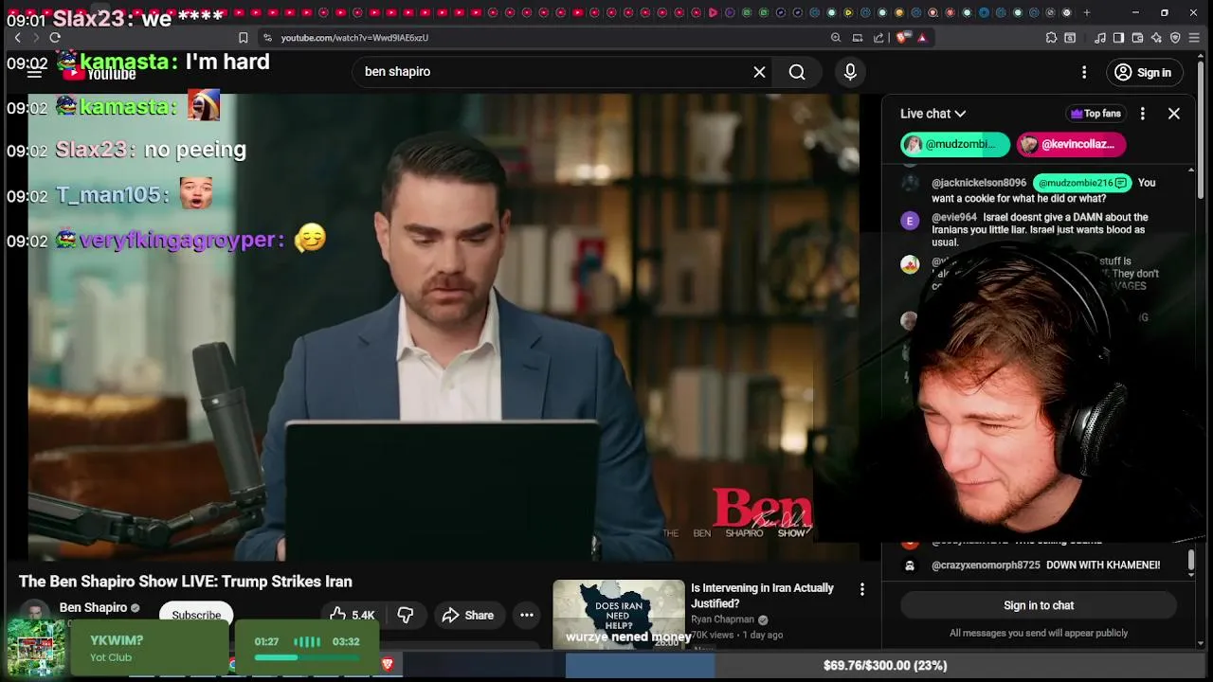Open Brave Shields lion icon
Image resolution: width=1213 pixels, height=682 pixels.
(902, 38)
